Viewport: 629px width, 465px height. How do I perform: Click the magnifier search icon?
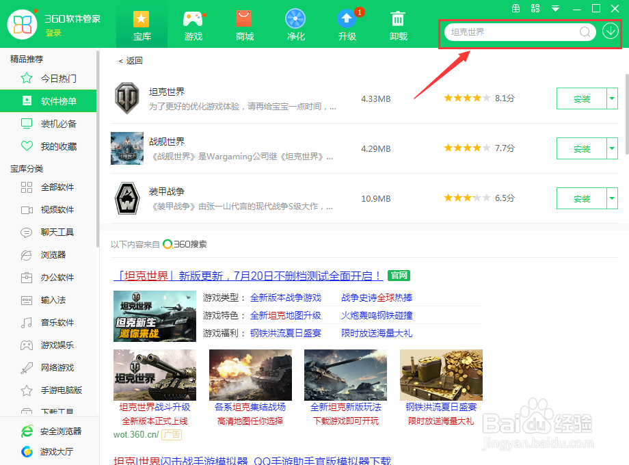(x=585, y=31)
